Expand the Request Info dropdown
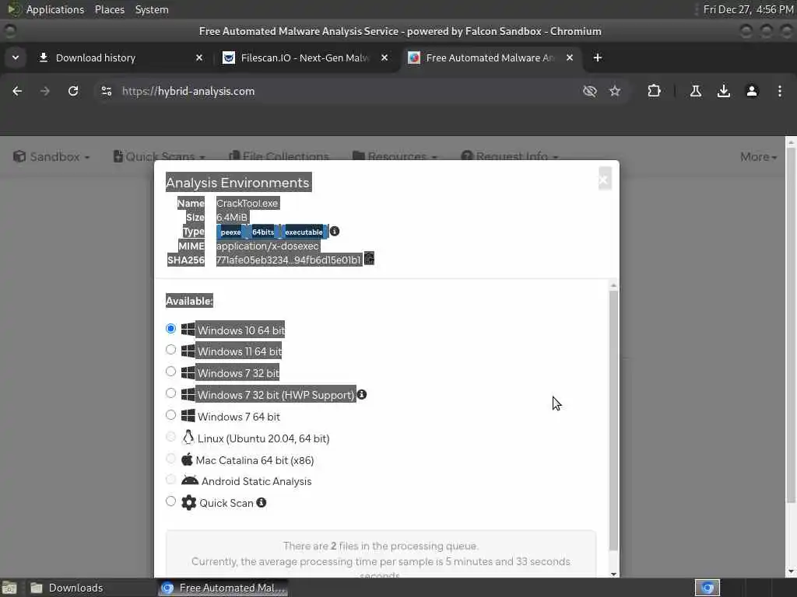 509,156
